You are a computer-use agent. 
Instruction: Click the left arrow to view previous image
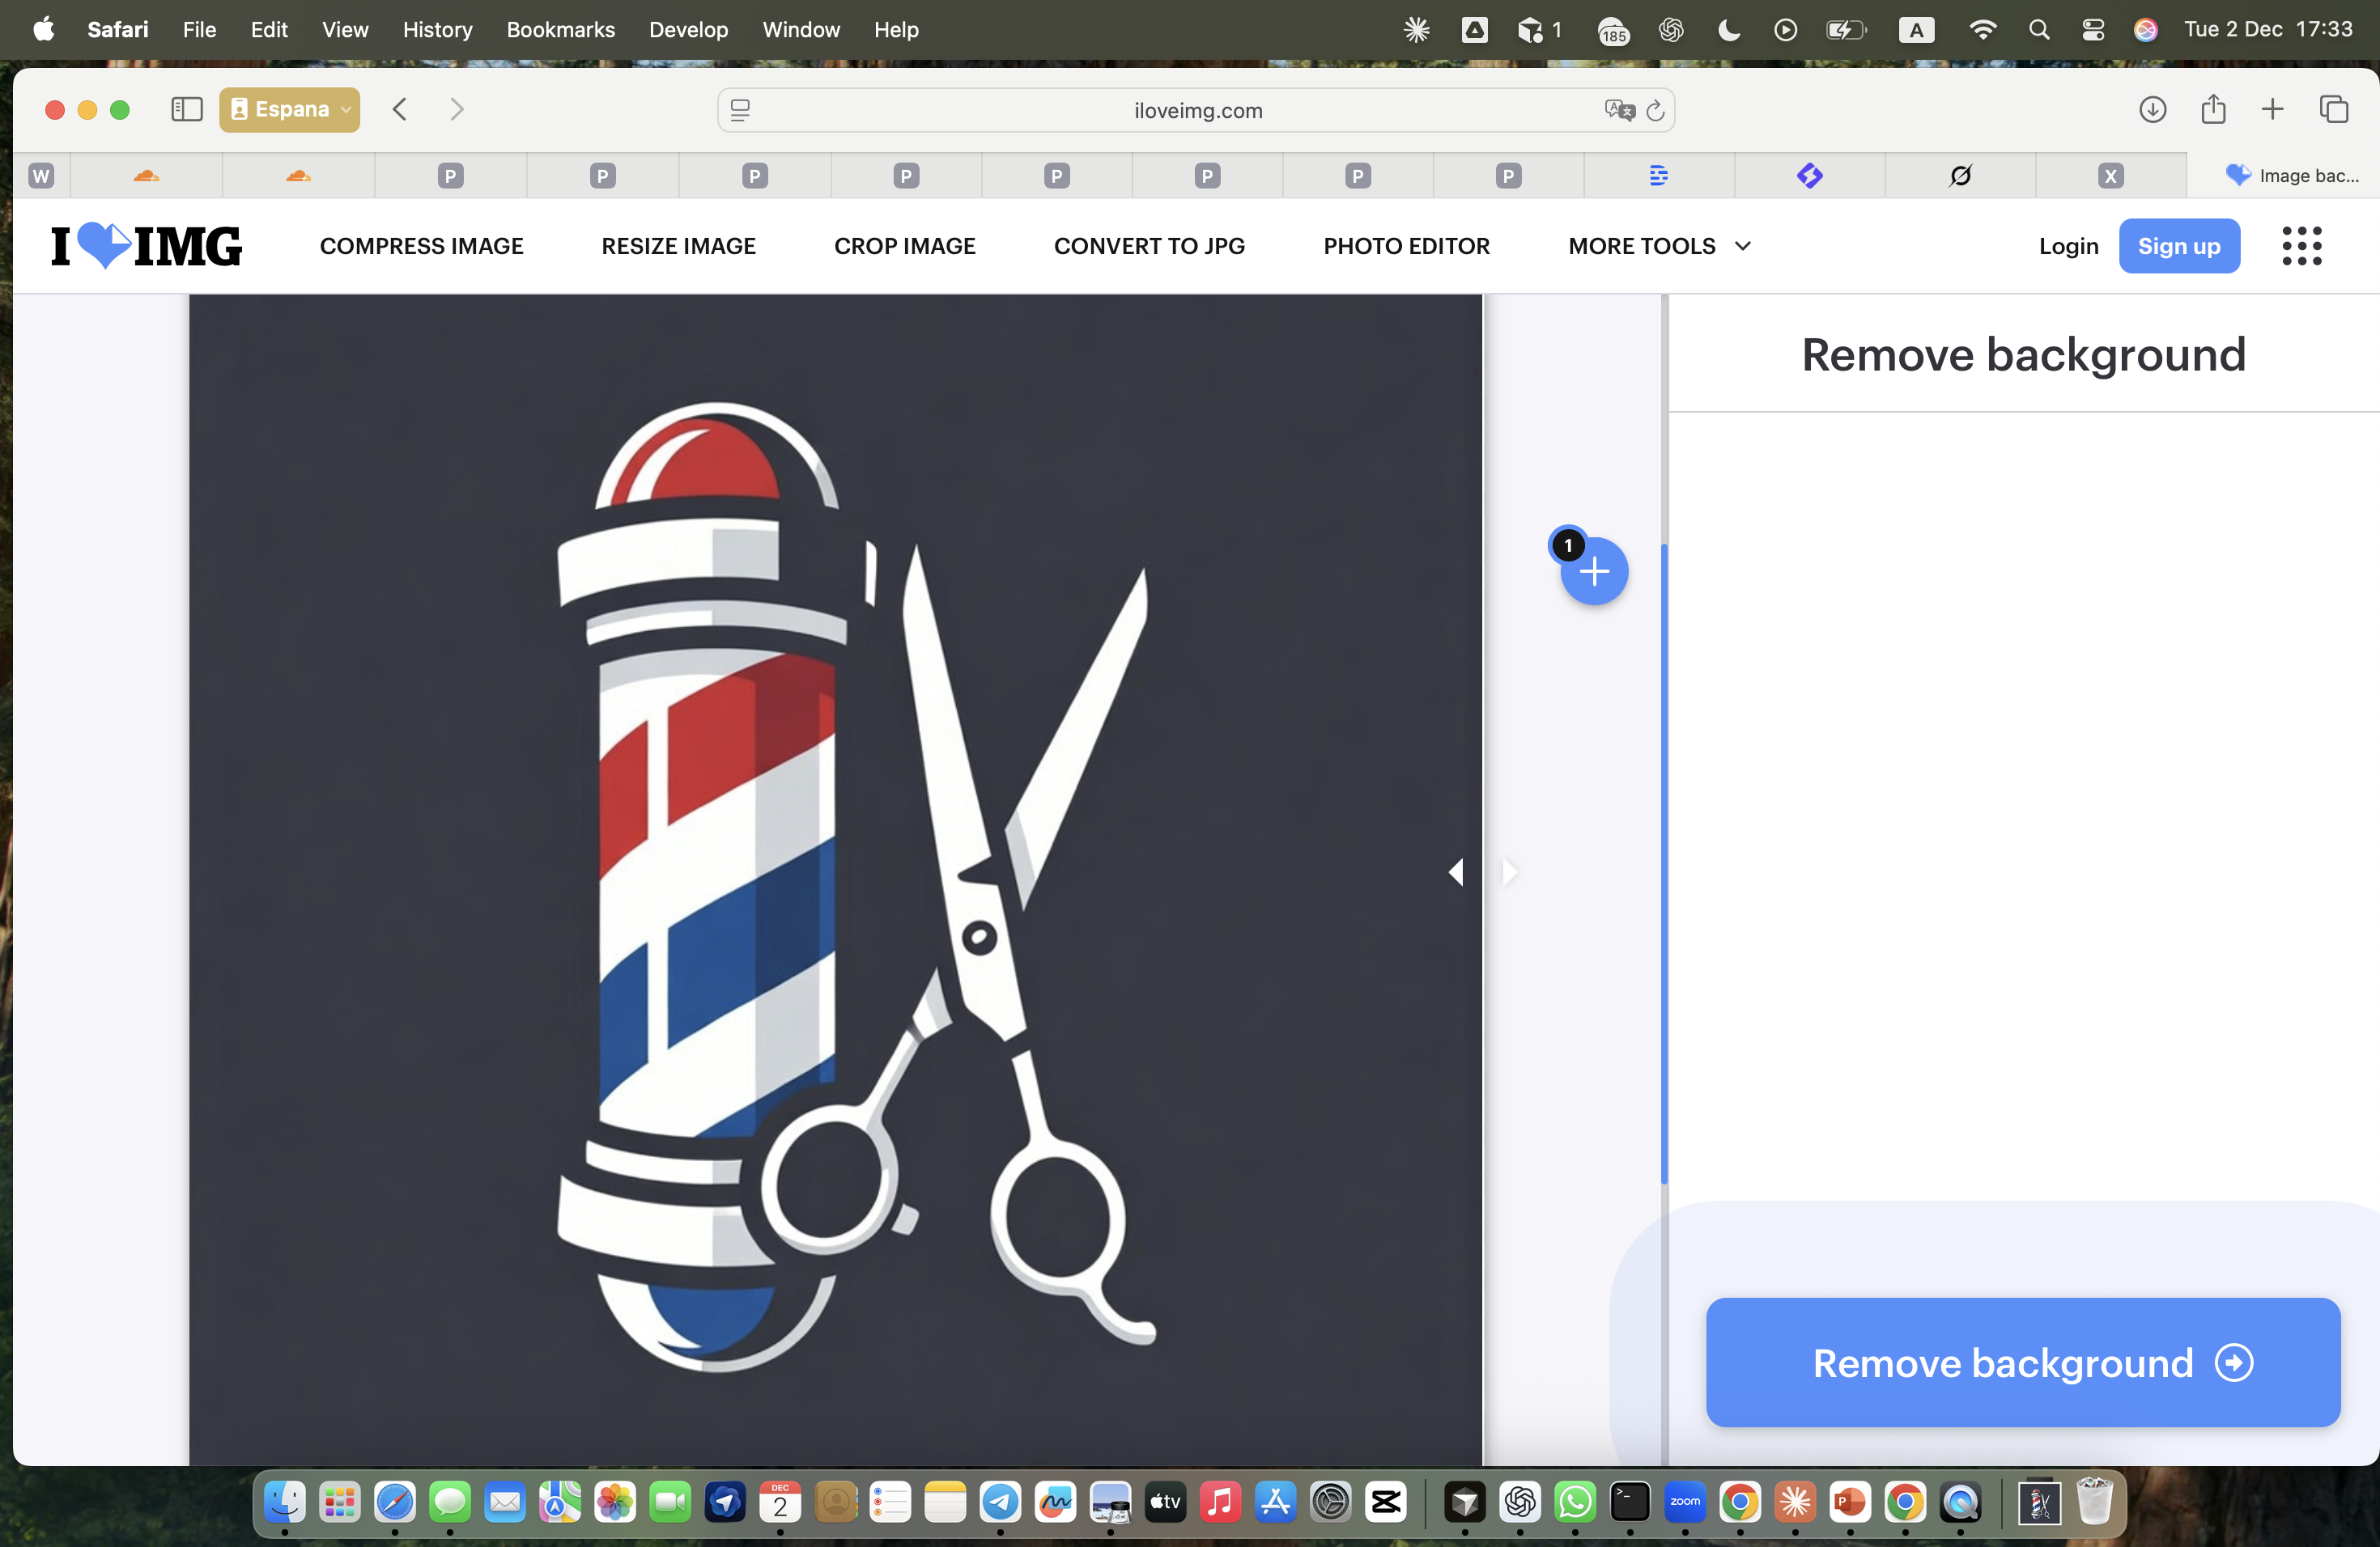click(1456, 871)
